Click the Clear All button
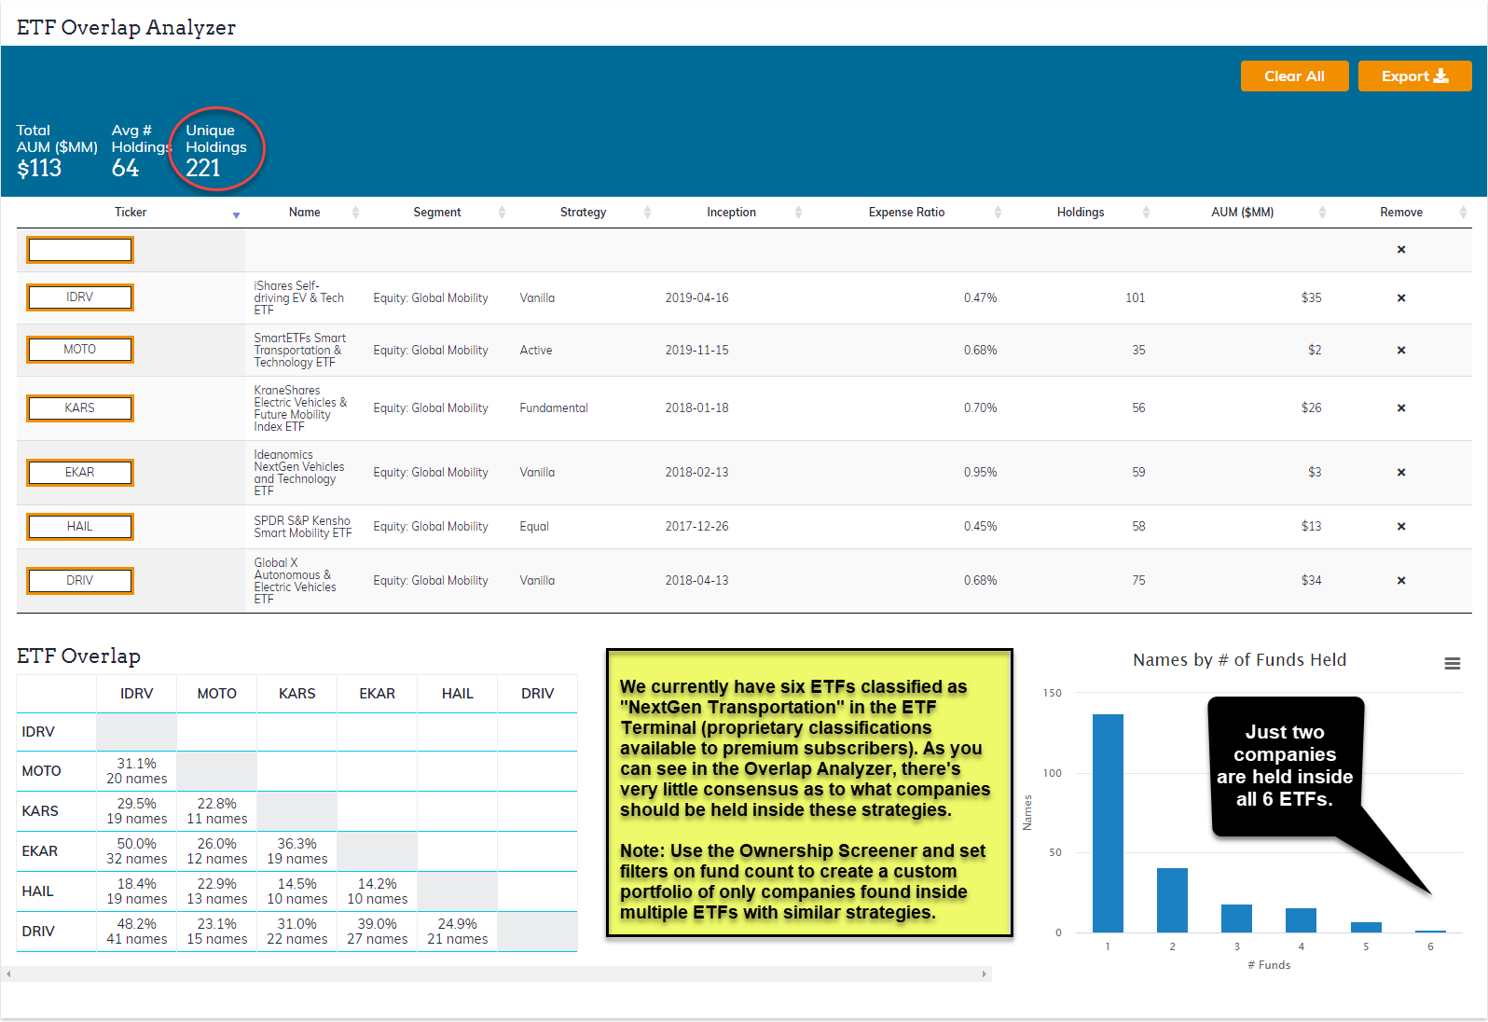The width and height of the screenshot is (1488, 1022). point(1294,76)
